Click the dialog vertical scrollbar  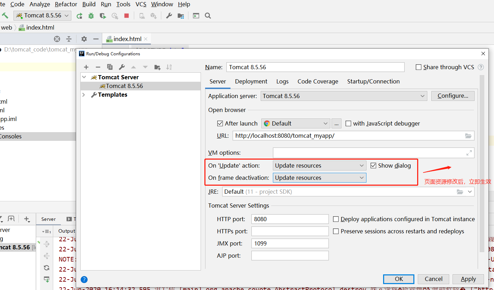pos(482,163)
